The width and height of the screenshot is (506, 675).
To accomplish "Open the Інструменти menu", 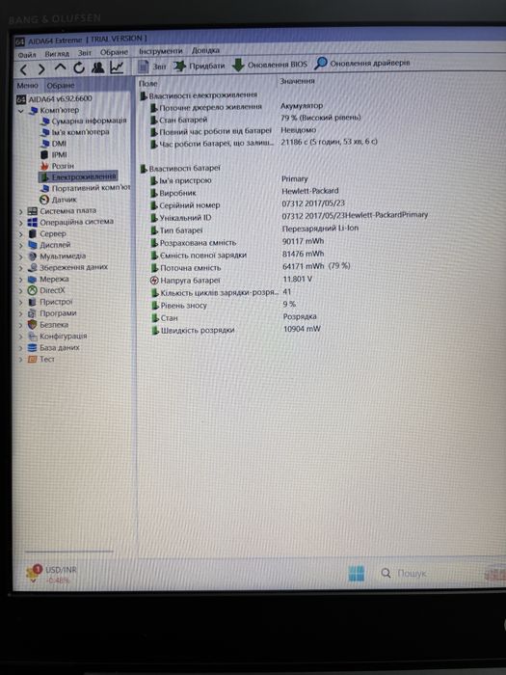I will point(161,51).
